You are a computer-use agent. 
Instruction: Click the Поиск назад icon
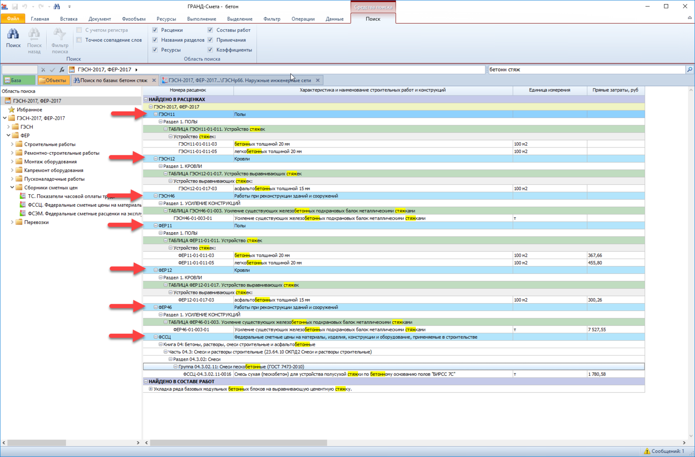34,34
